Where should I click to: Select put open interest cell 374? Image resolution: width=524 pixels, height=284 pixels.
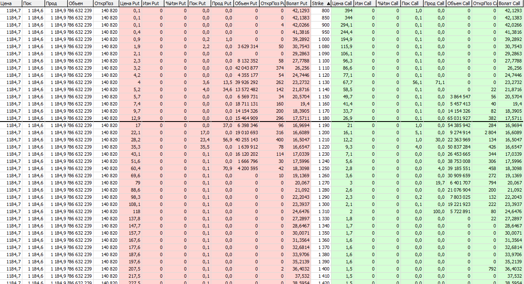point(272,68)
